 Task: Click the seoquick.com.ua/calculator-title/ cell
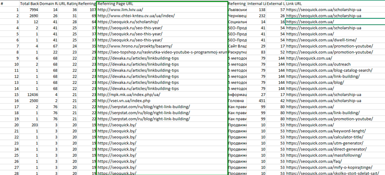click(335, 137)
